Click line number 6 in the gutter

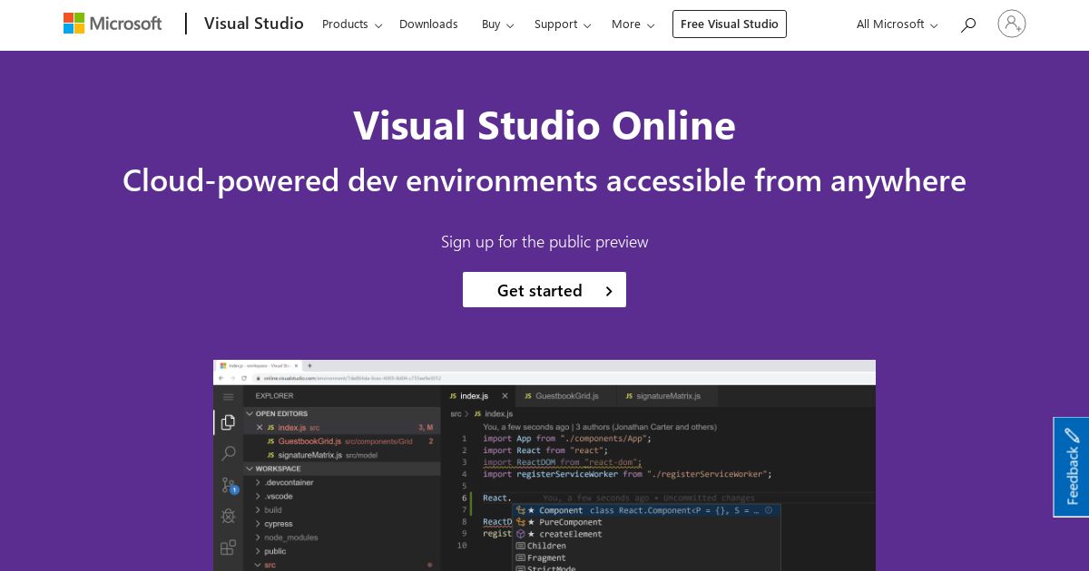click(464, 498)
